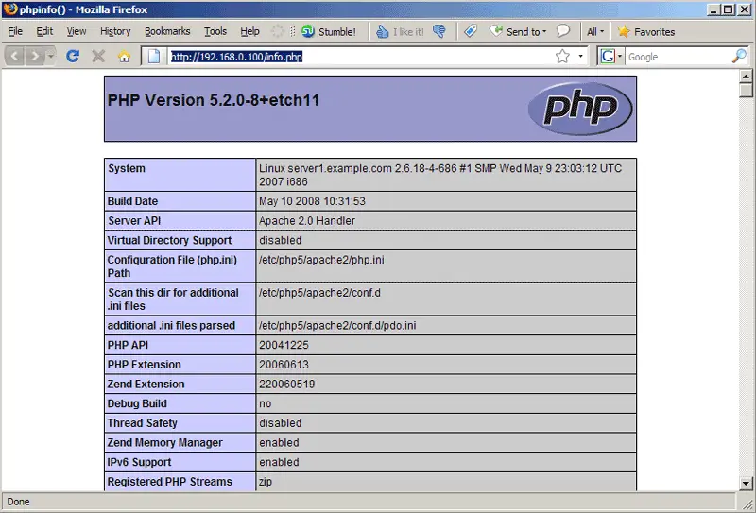Click the StumbleUpon toolbar grip handle
Image resolution: width=756 pixels, height=513 pixels.
tap(293, 32)
